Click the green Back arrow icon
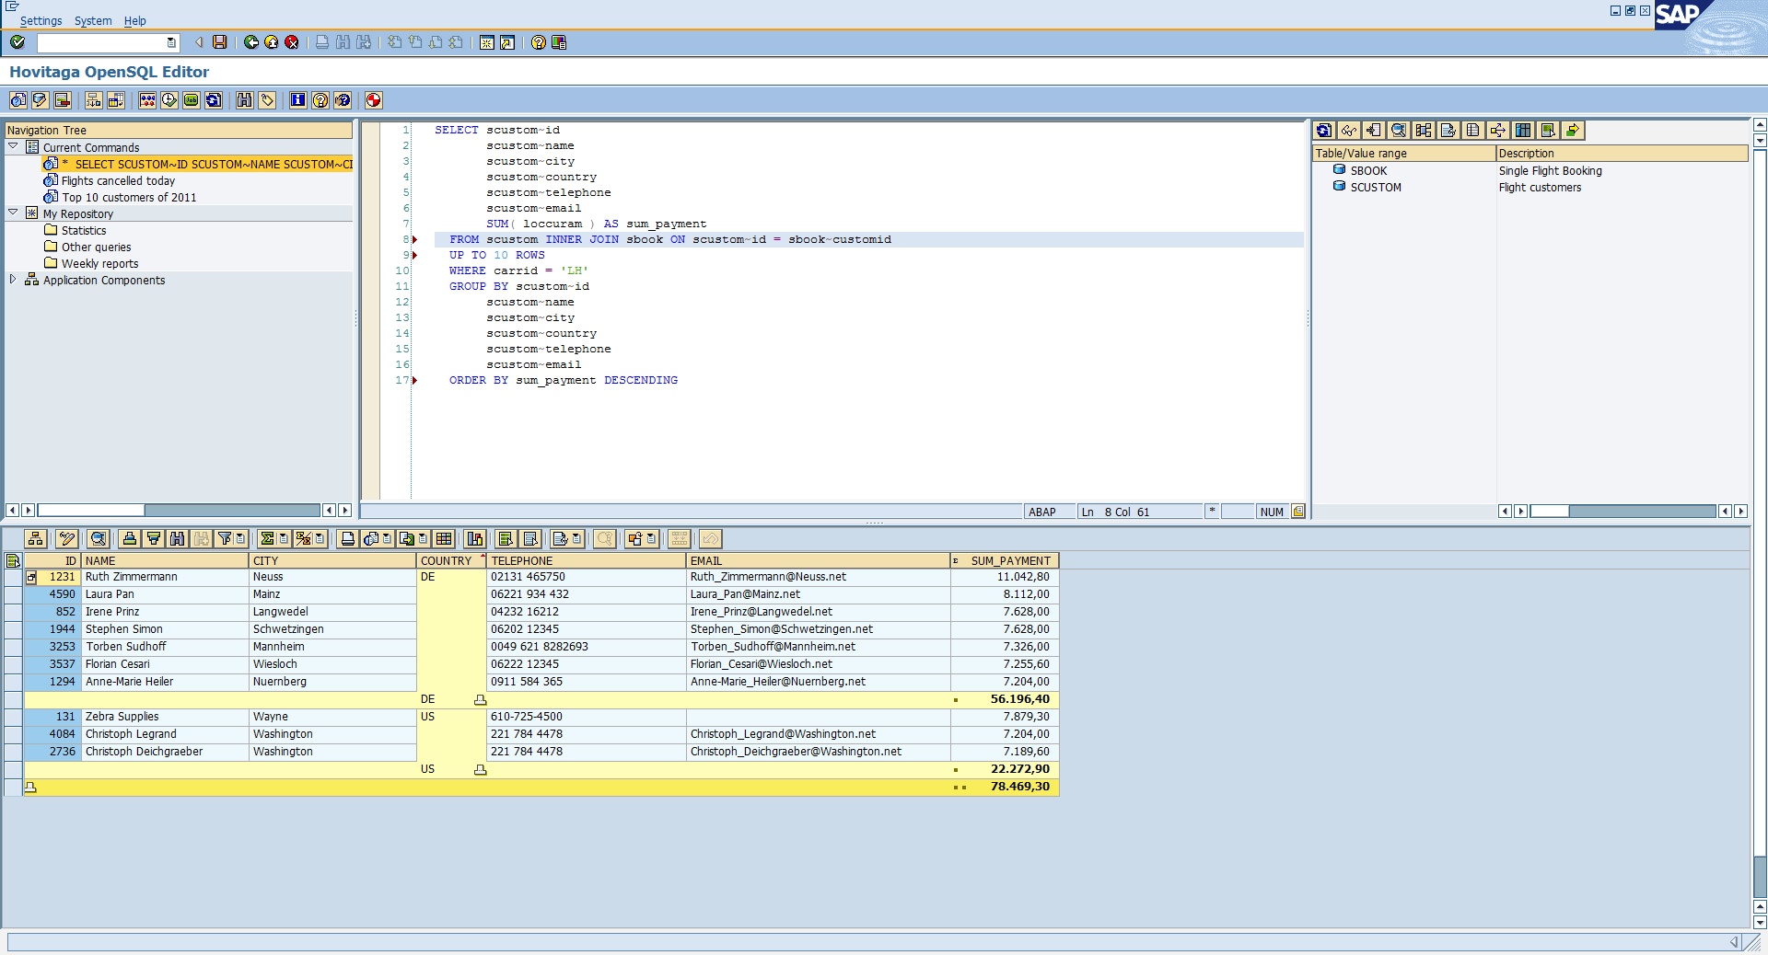 pyautogui.click(x=251, y=42)
